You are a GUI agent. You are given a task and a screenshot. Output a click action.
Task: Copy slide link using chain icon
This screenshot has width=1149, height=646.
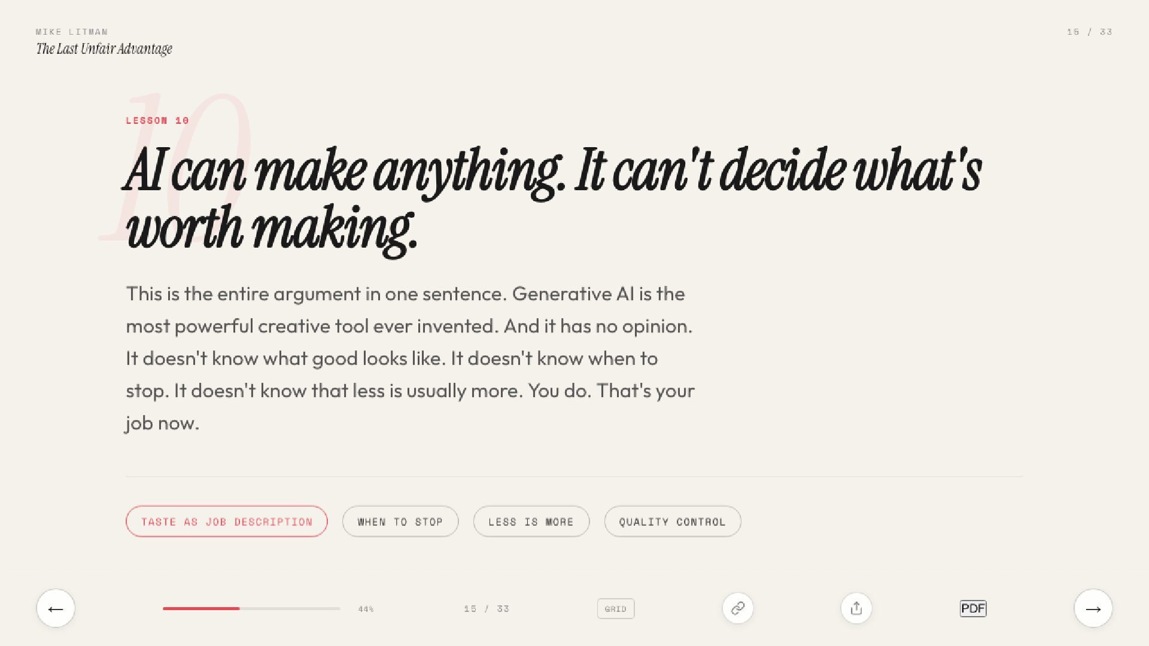(738, 608)
